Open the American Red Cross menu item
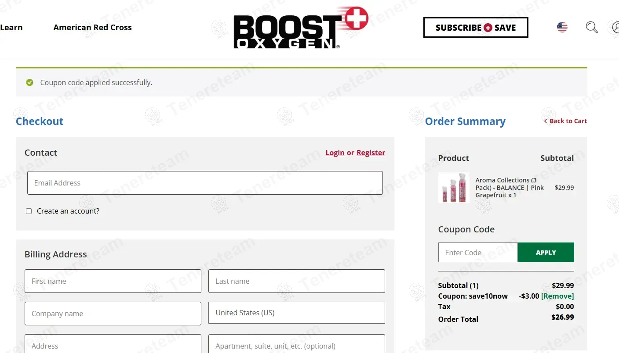The height and width of the screenshot is (353, 619). 92,27
